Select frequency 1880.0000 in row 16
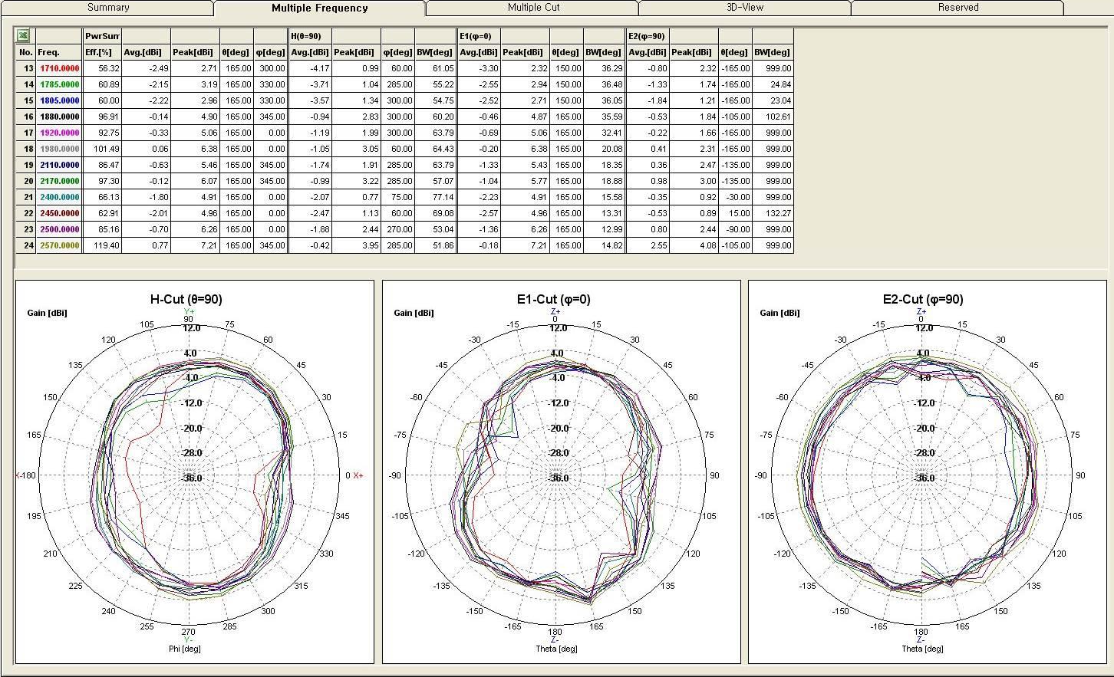Viewport: 1114px width, 677px height. pyautogui.click(x=59, y=117)
